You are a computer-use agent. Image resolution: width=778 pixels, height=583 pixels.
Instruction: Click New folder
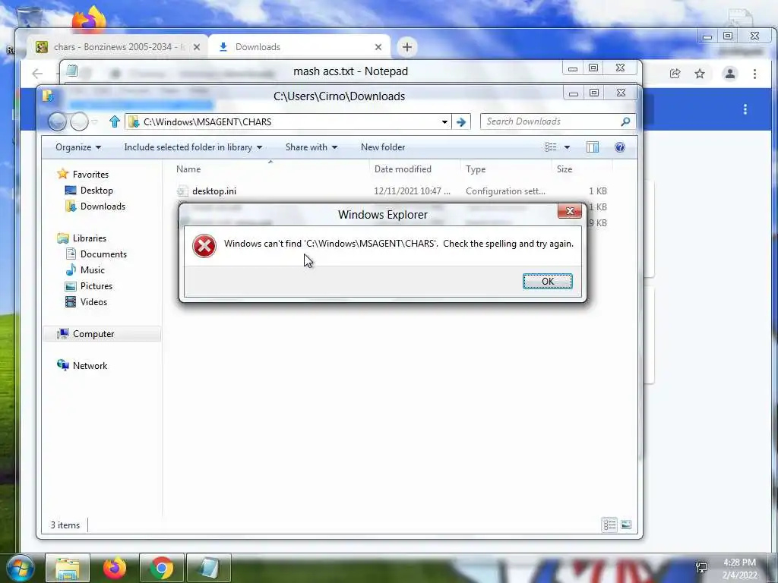pyautogui.click(x=383, y=147)
